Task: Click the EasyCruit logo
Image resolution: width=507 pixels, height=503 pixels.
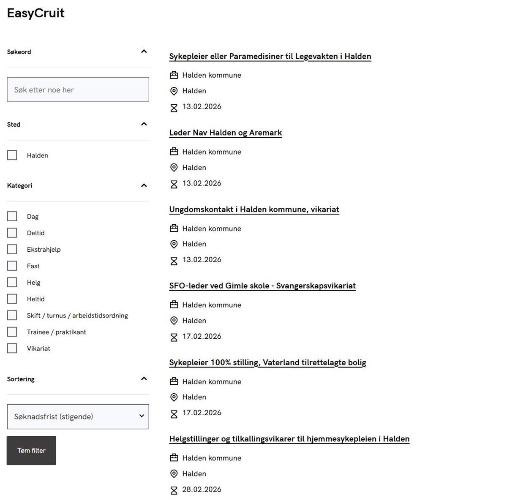Action: pos(36,13)
